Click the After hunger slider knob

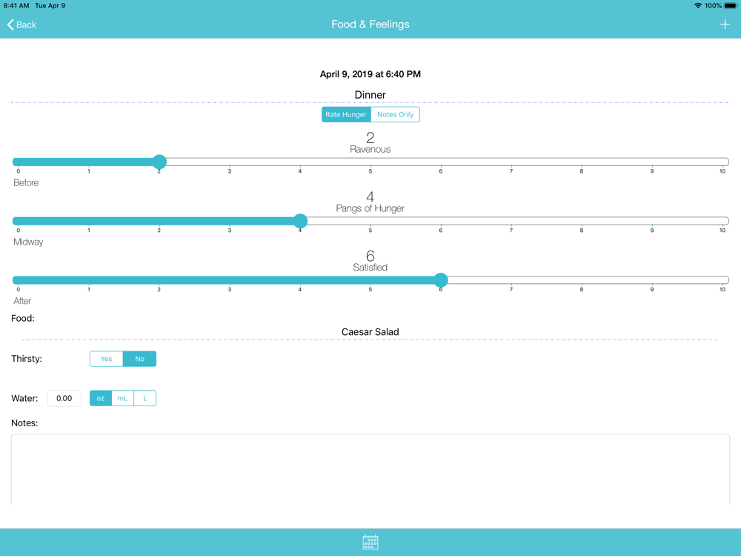pos(440,280)
